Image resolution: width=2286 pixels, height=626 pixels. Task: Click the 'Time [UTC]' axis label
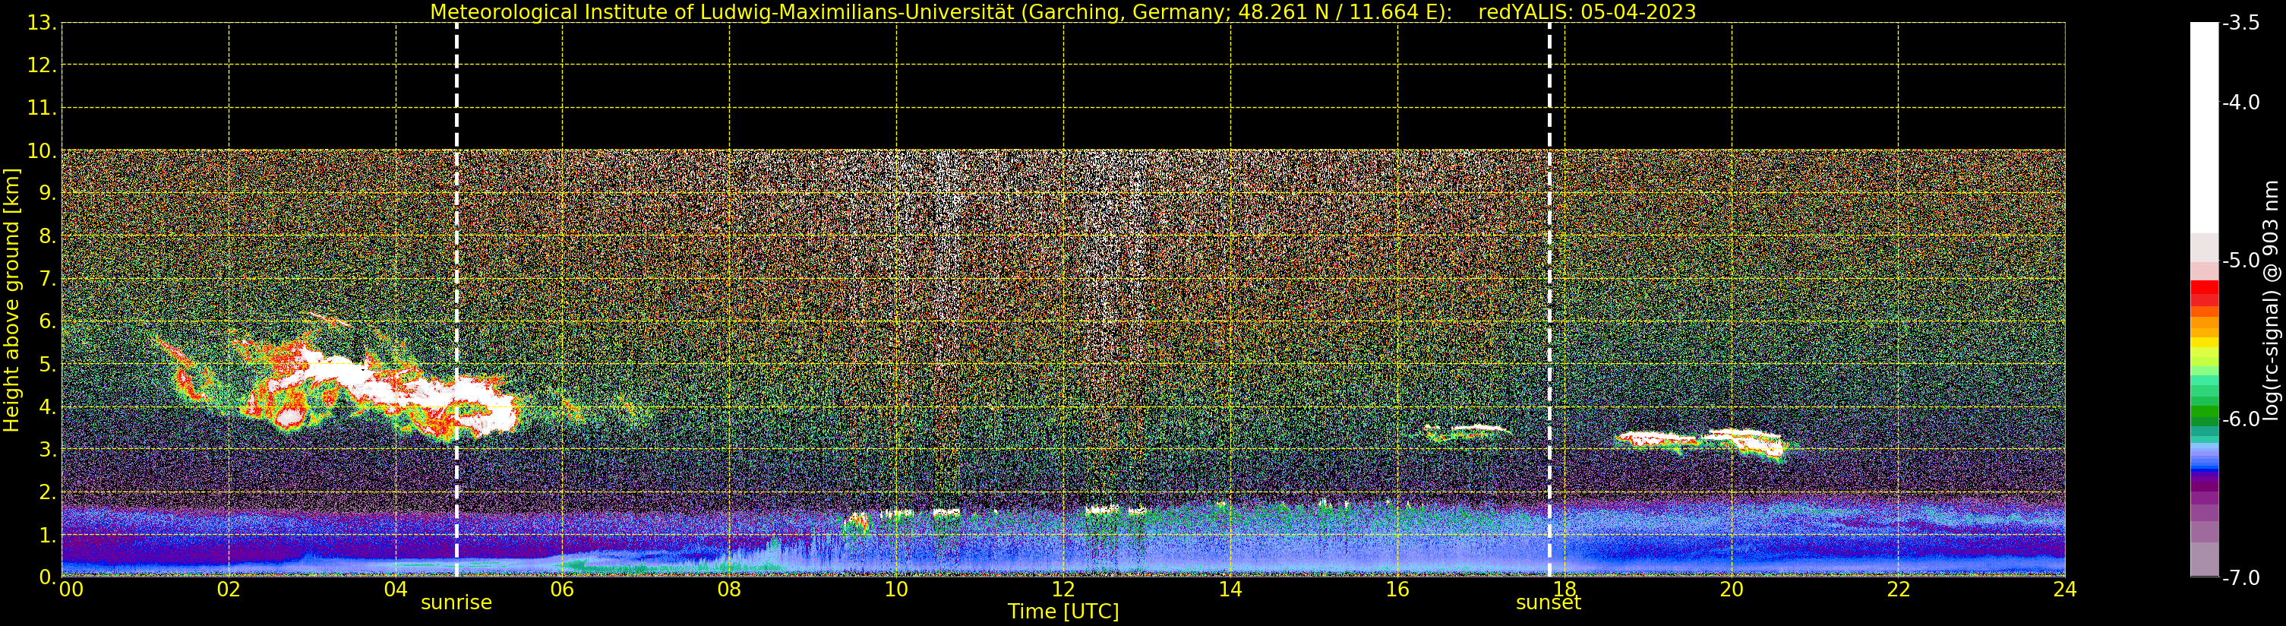(1063, 611)
